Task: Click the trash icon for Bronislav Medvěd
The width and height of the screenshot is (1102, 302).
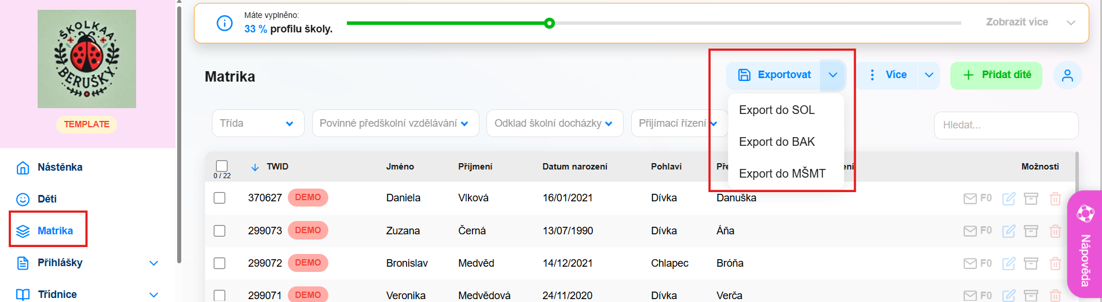Action: pyautogui.click(x=1055, y=263)
